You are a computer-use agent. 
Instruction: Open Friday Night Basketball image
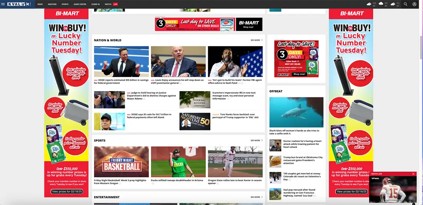tap(122, 162)
